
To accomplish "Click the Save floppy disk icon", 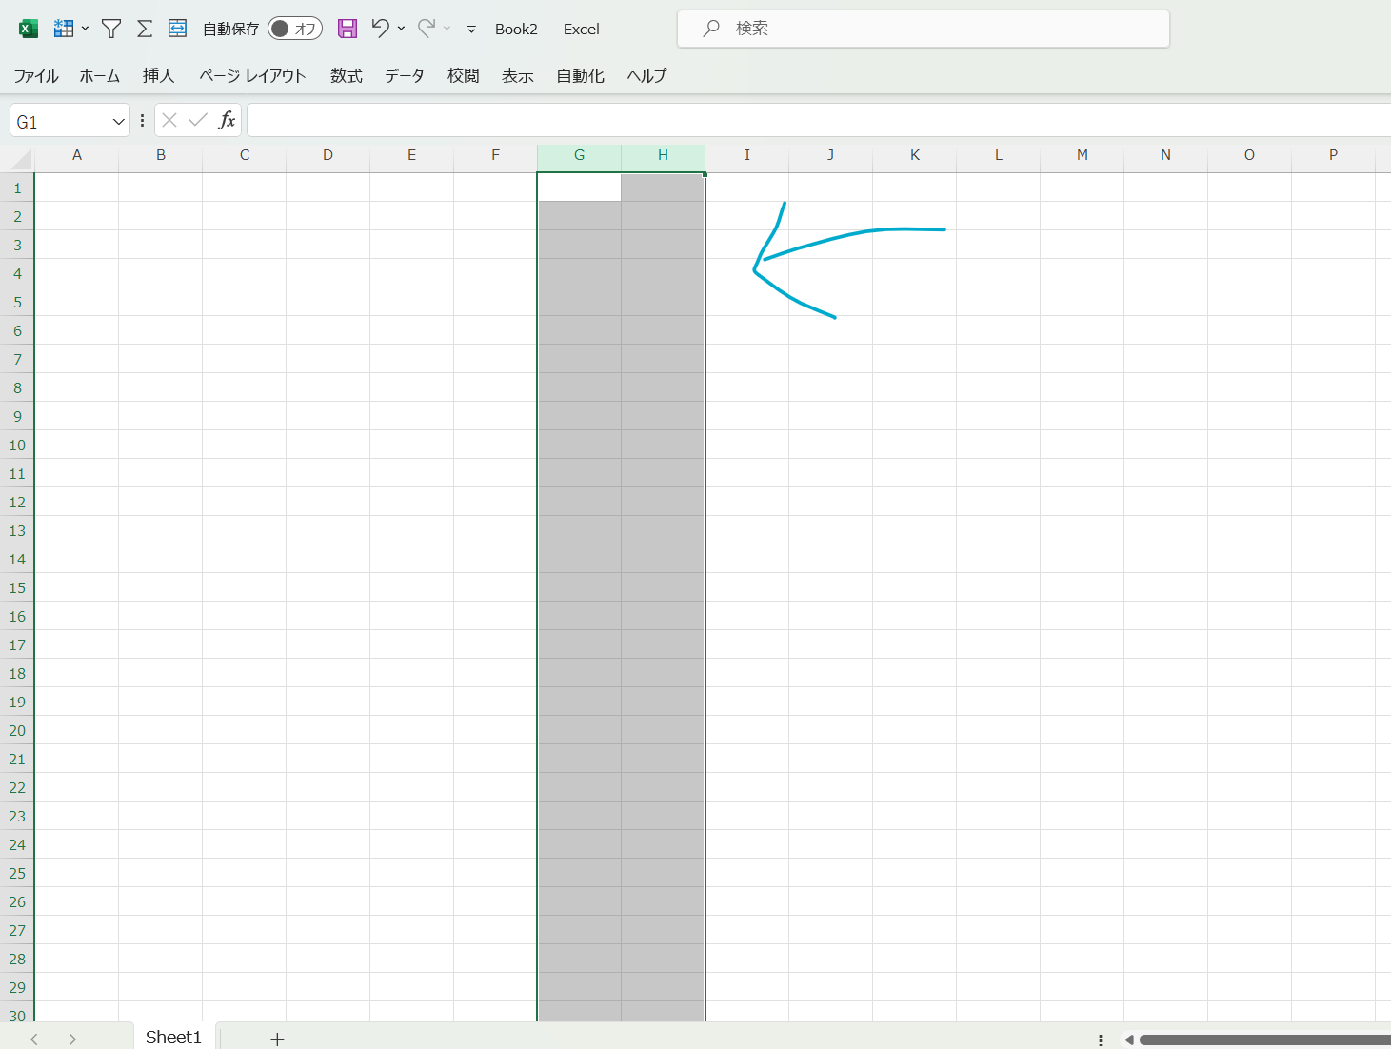I will tap(348, 29).
